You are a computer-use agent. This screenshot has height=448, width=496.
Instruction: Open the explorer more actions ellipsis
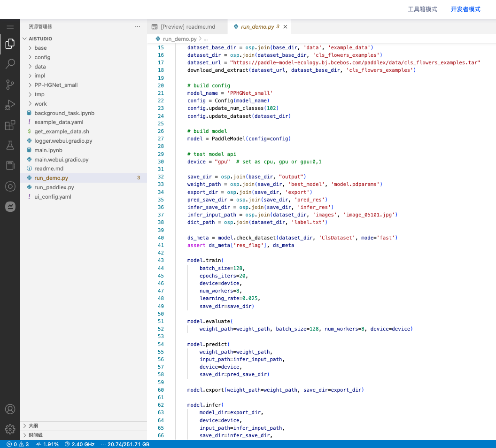coord(137,27)
